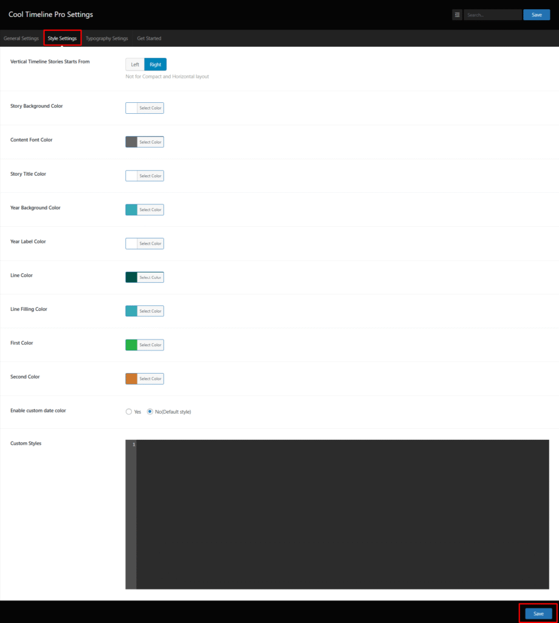Go to the Get Started tab
The image size is (559, 623).
click(x=149, y=38)
